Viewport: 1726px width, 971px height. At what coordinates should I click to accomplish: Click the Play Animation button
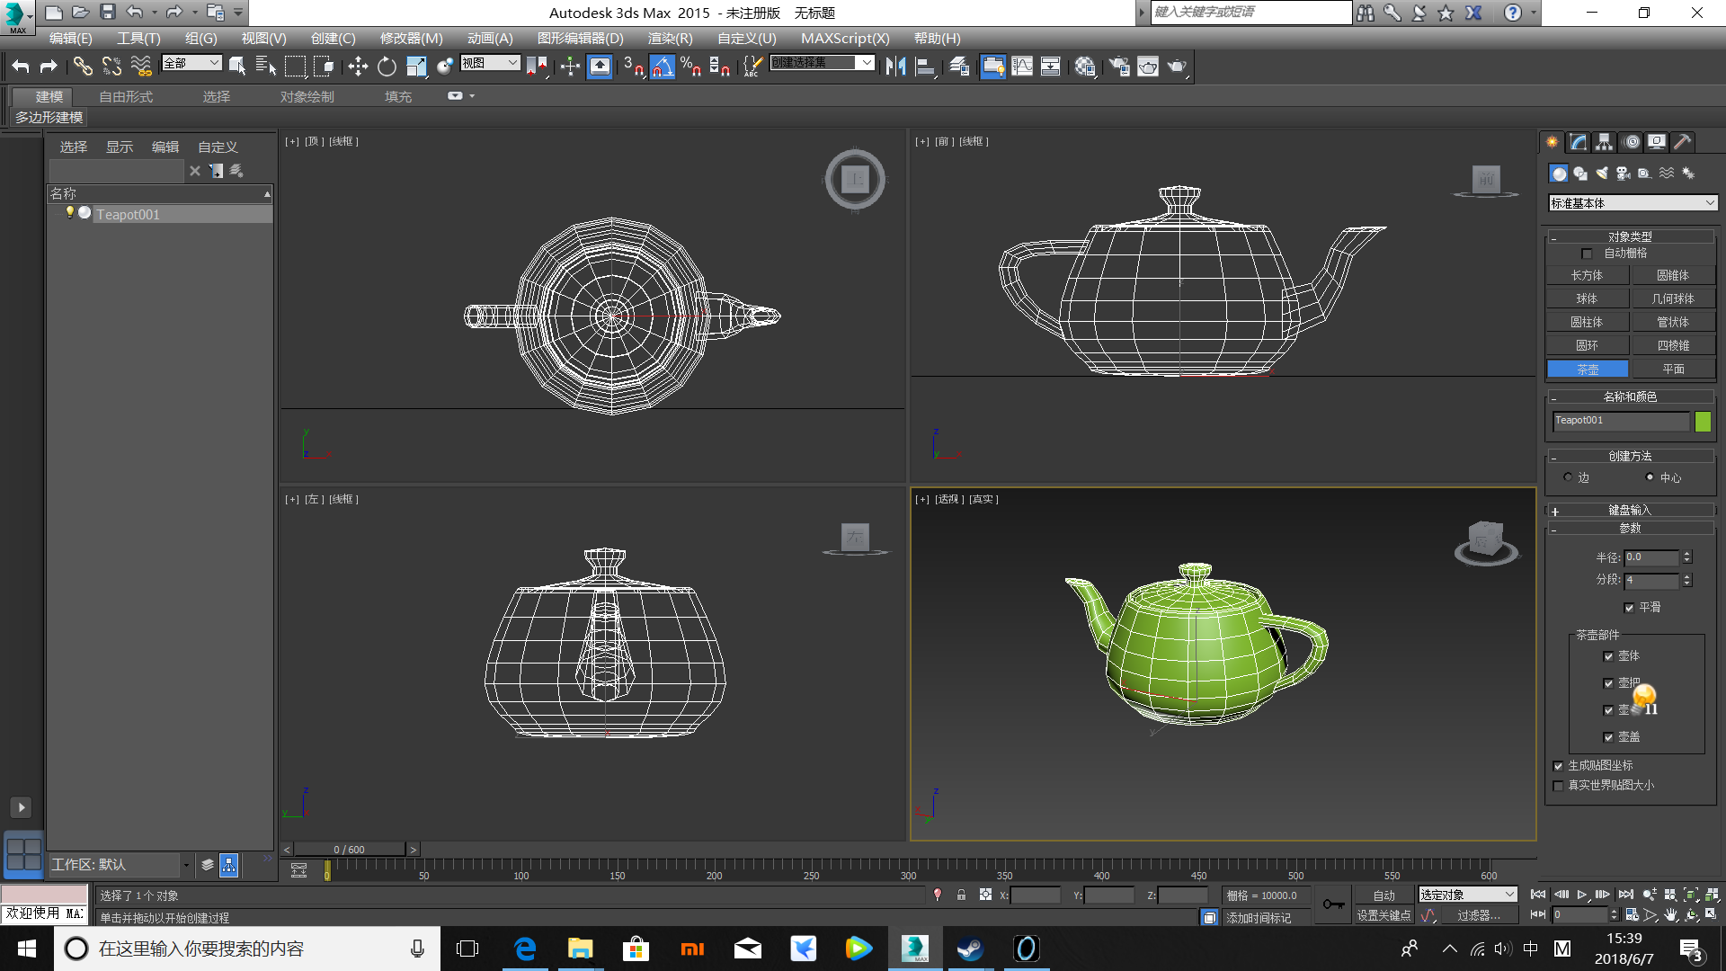click(x=1582, y=895)
